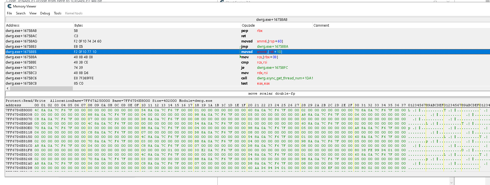
Task: Select the je dwrg.exe+1675BFC row
Action: (248, 68)
